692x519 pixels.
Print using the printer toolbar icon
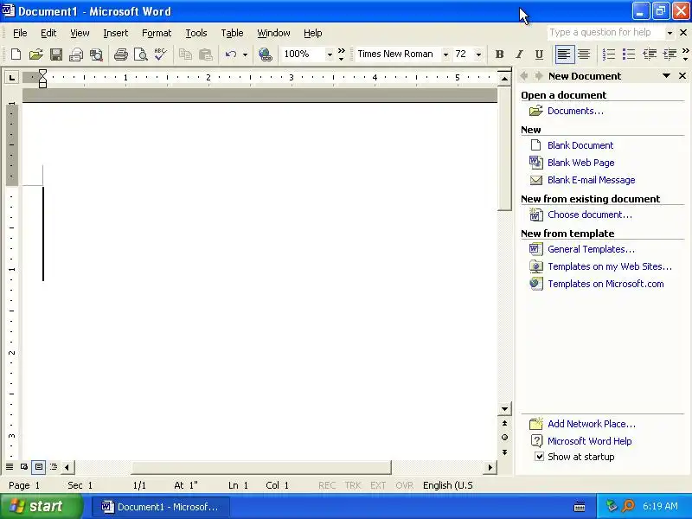tap(120, 54)
